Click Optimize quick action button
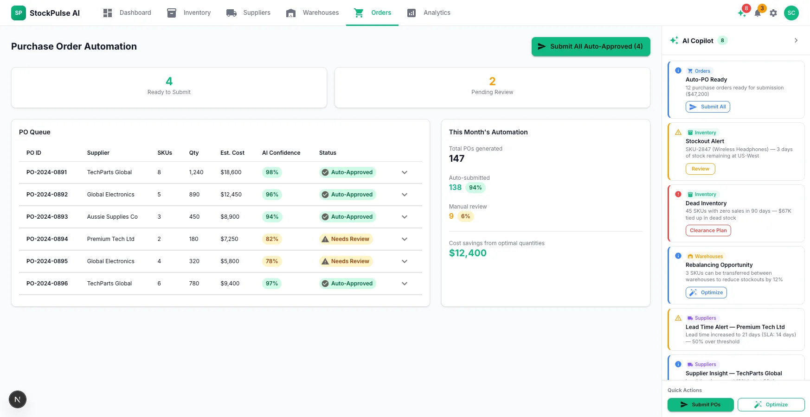 (x=771, y=404)
